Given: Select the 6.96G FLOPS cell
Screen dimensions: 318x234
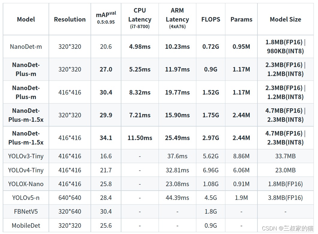Looking at the screenshot, I should [211, 170].
